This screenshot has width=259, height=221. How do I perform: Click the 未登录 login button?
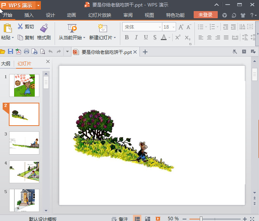[206, 15]
